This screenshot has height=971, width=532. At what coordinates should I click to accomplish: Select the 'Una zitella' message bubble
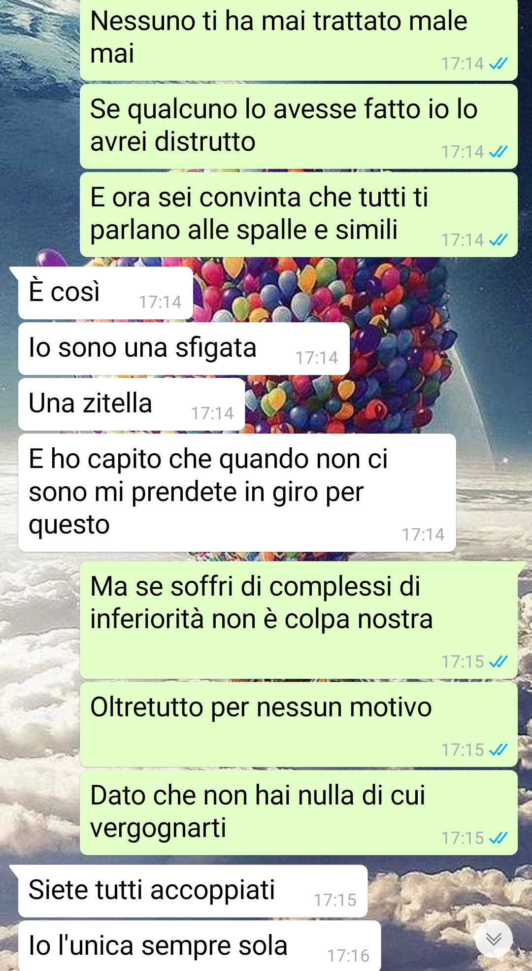pyautogui.click(x=132, y=404)
